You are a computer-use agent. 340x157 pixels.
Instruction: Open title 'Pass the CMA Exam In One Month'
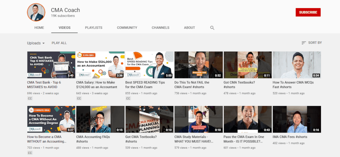244,139
